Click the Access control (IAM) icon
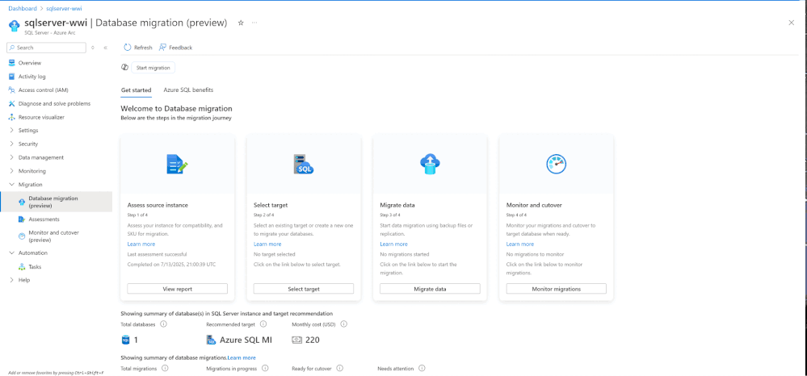Image resolution: width=807 pixels, height=376 pixels. point(12,90)
